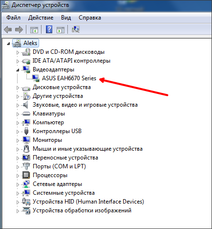Click the action pane toolbar icon with green arrow

tap(61, 30)
